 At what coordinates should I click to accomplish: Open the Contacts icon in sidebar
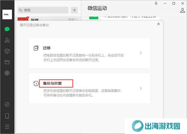(x=7, y=40)
